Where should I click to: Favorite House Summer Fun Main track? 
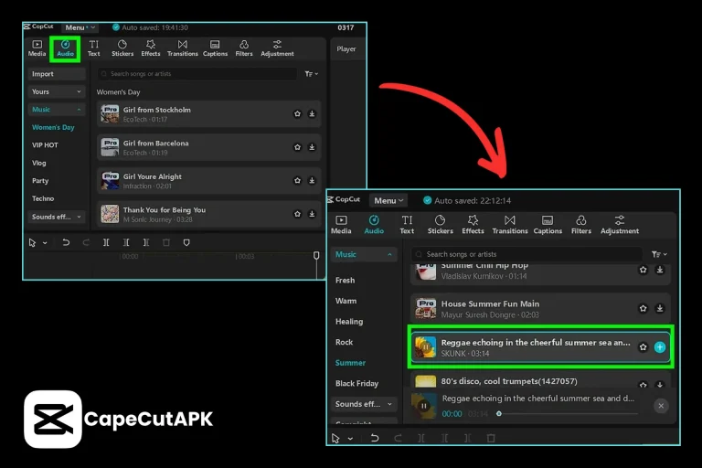643,308
